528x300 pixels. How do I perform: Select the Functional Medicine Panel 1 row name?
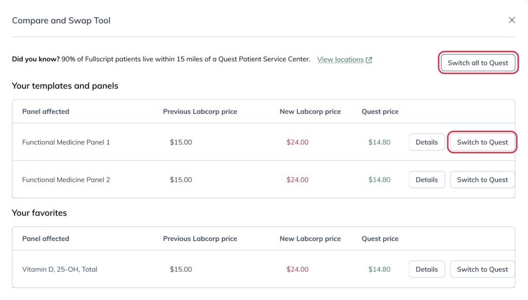coord(66,142)
